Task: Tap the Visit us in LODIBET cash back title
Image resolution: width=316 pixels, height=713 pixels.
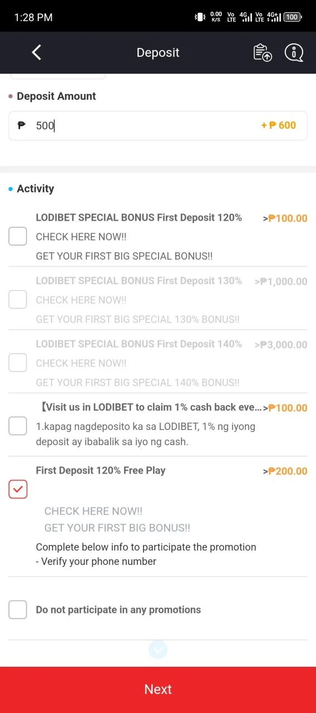Action: click(x=149, y=407)
